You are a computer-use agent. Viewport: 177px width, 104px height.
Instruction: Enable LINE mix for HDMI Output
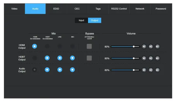[60, 46]
